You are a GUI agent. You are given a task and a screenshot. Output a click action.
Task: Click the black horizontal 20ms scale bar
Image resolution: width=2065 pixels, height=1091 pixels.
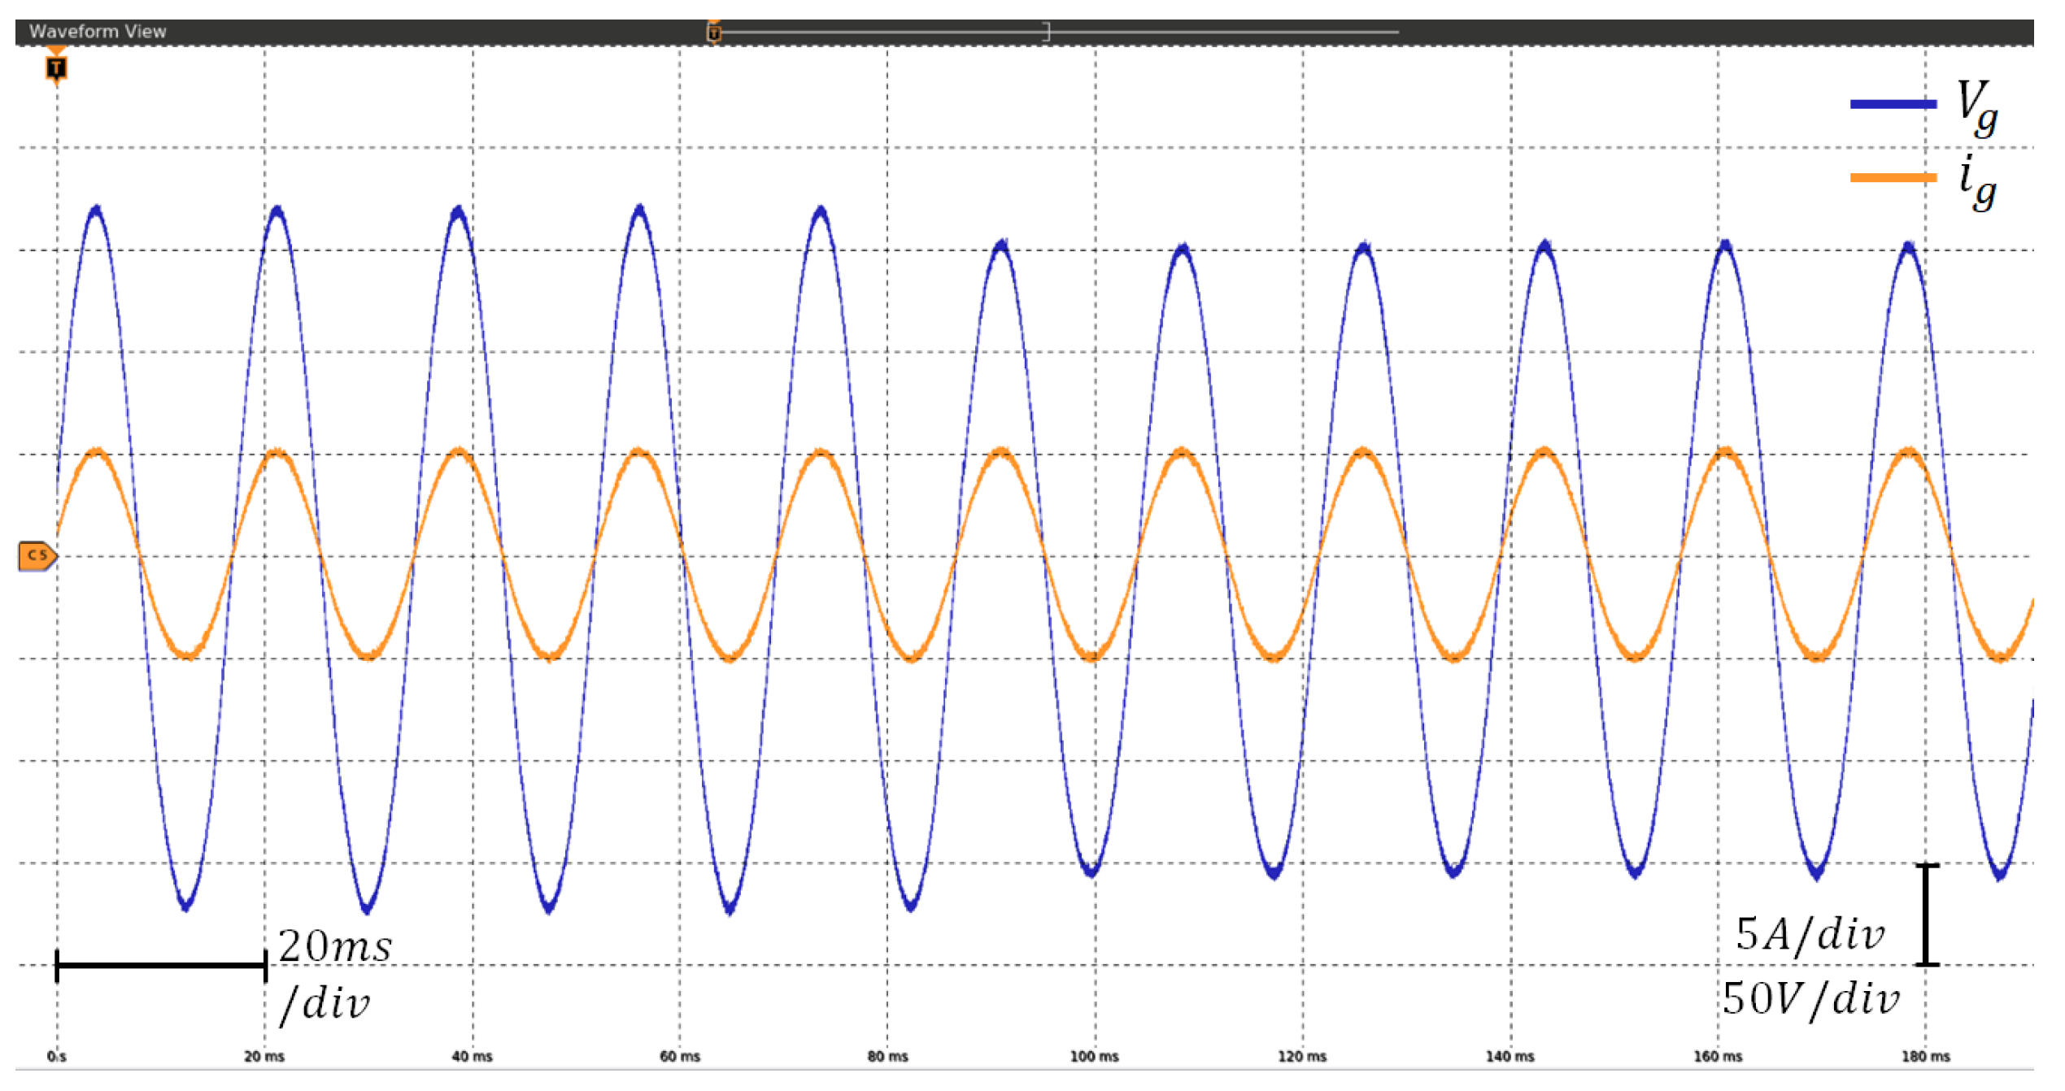161,966
